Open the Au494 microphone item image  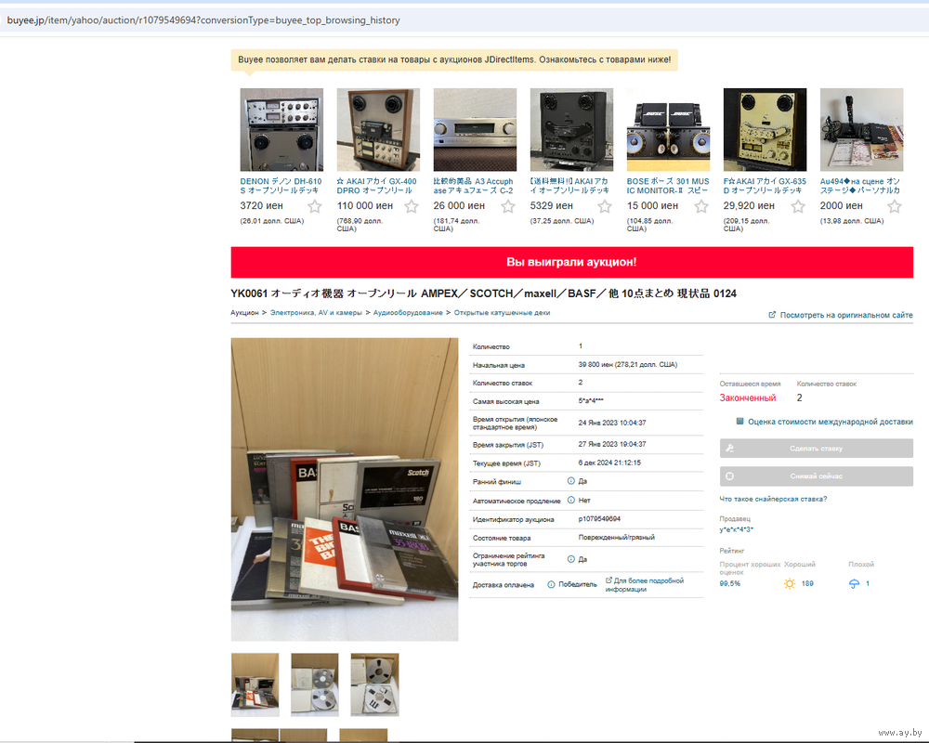[861, 130]
